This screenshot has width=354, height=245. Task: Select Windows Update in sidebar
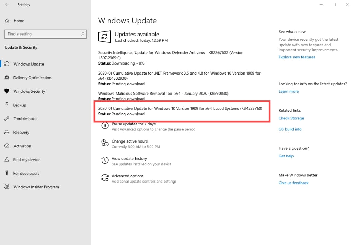(x=28, y=64)
